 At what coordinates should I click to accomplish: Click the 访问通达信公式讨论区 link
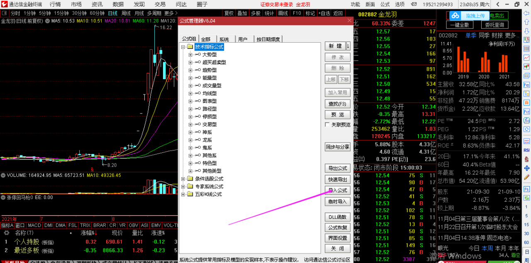click(327, 260)
